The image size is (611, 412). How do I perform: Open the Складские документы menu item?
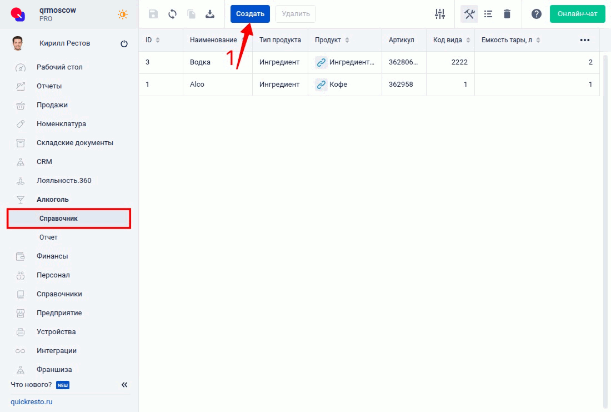tap(74, 143)
